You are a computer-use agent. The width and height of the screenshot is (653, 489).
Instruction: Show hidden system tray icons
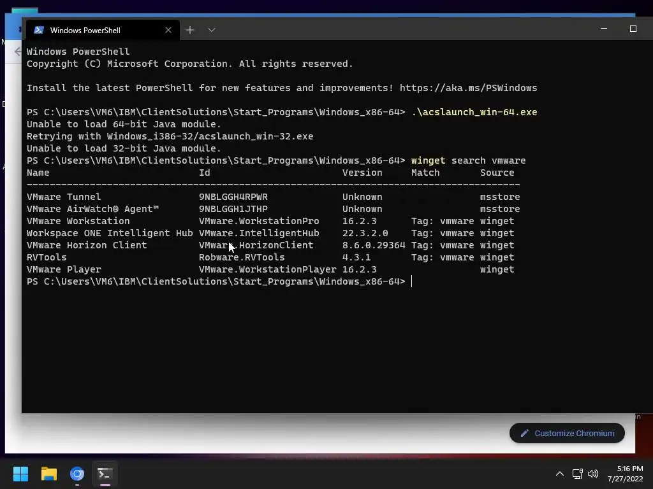(x=560, y=474)
